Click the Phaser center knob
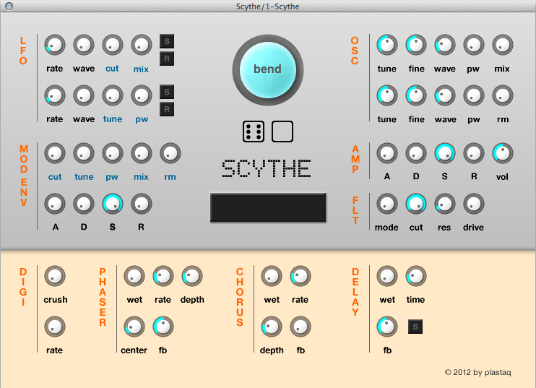 [x=134, y=327]
